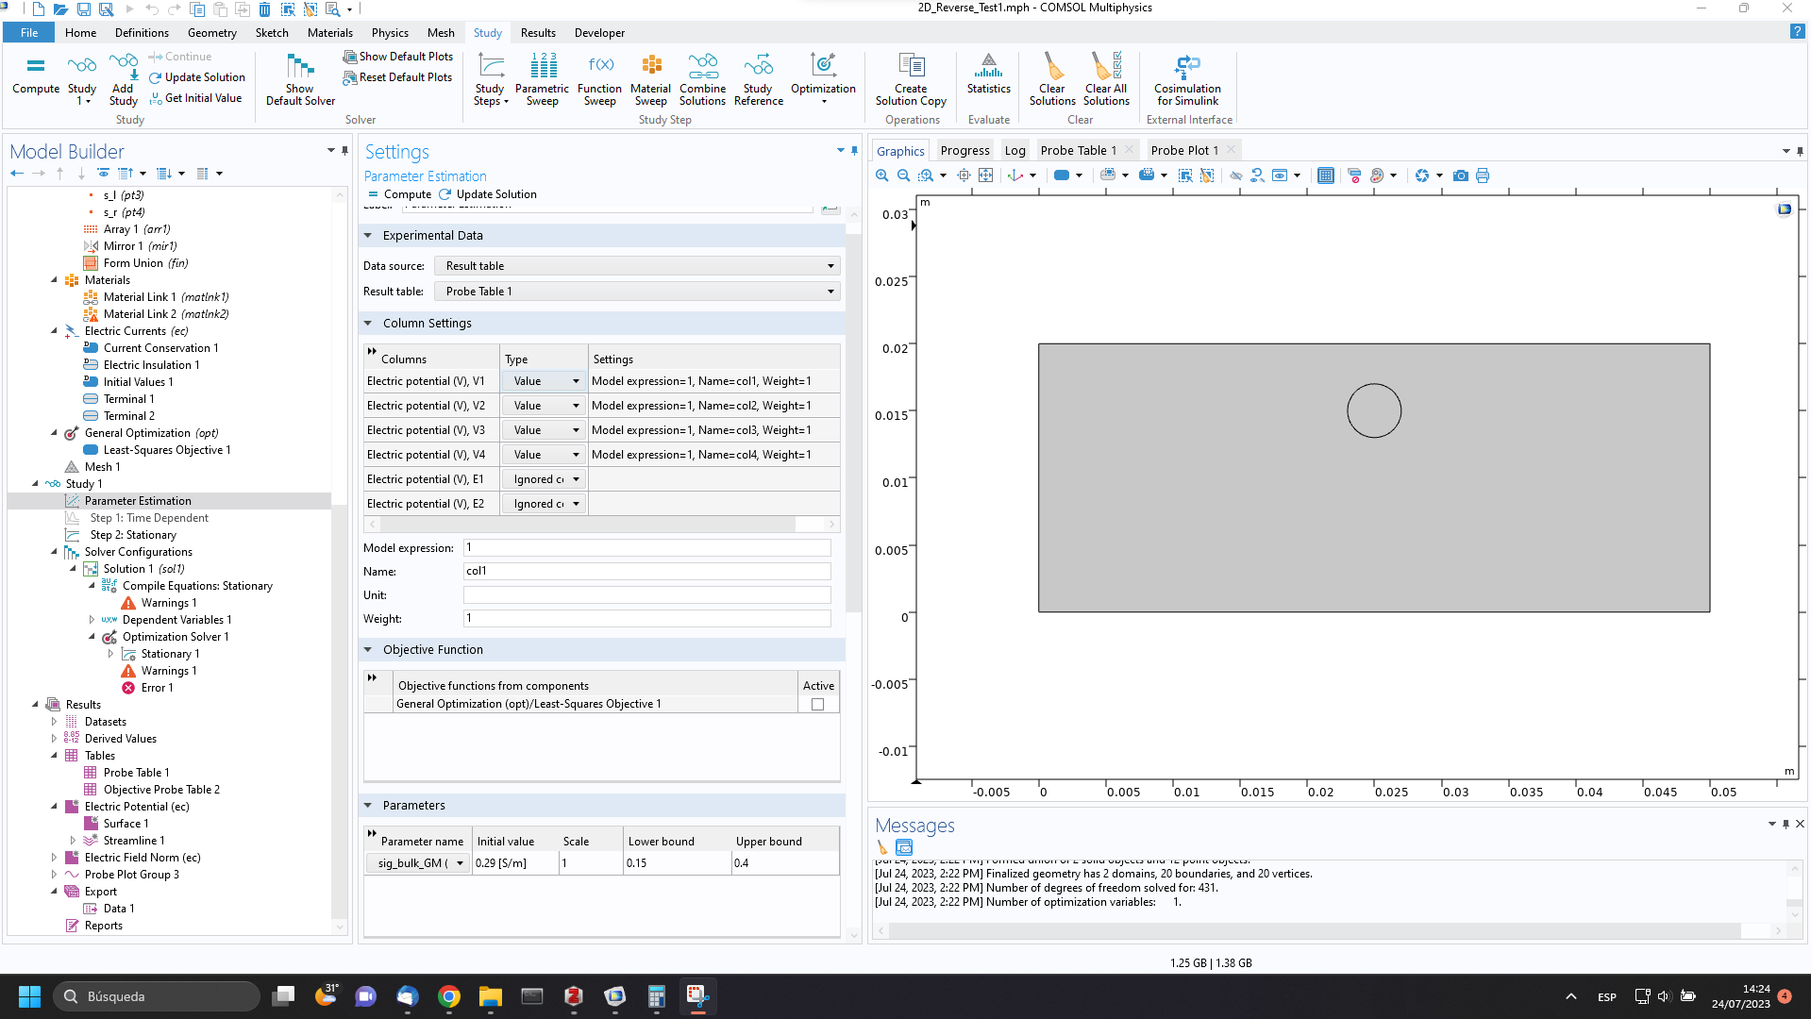Select Error 1 node in solver tree
This screenshot has width=1811, height=1019.
click(x=148, y=688)
